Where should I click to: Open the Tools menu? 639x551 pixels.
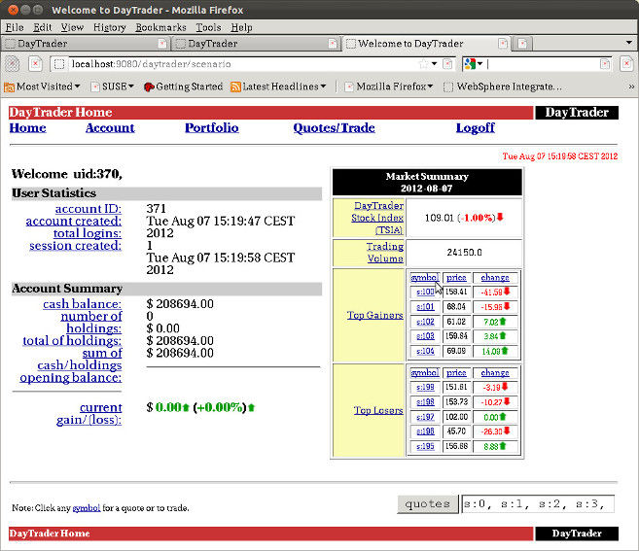click(208, 27)
